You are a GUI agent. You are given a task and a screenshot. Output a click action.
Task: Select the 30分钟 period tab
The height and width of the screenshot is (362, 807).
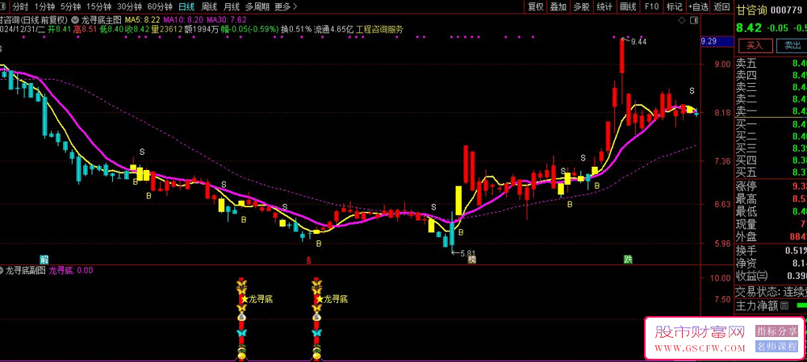click(129, 6)
